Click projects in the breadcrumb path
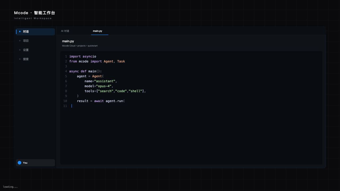 pos(82,46)
